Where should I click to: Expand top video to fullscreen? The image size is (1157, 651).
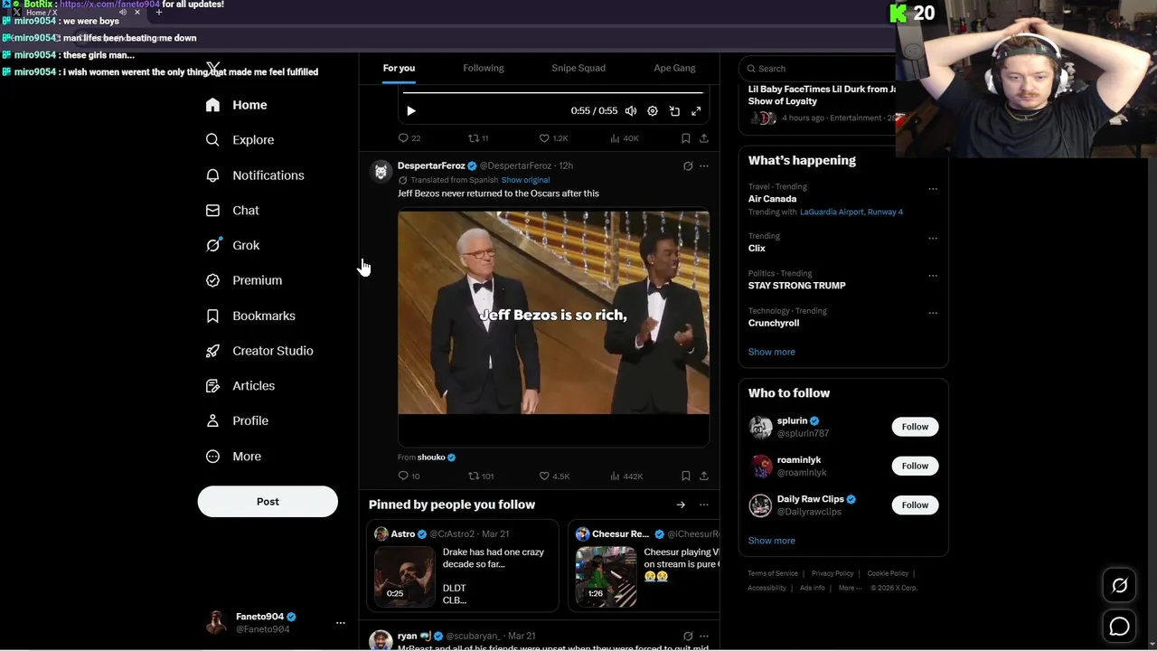pyautogui.click(x=696, y=110)
